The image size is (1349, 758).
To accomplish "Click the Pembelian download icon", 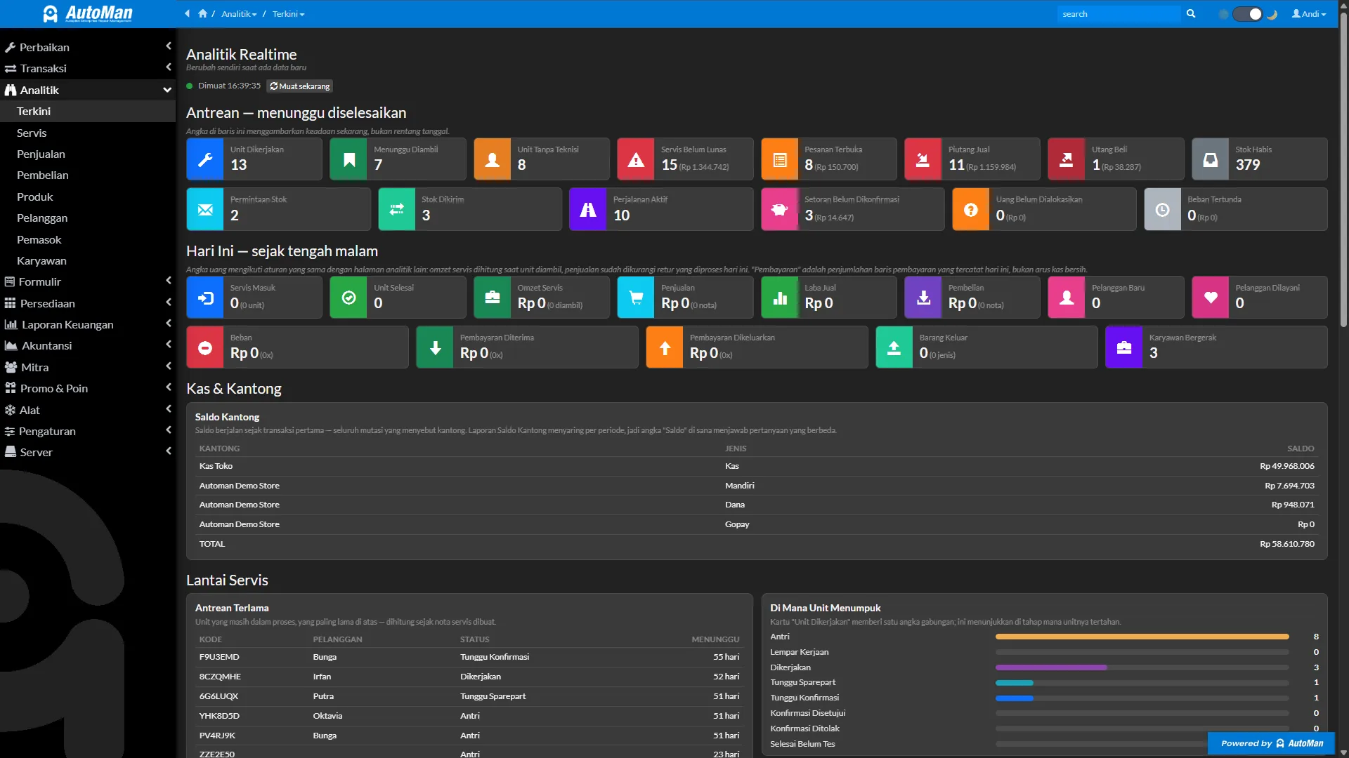I will pos(923,298).
